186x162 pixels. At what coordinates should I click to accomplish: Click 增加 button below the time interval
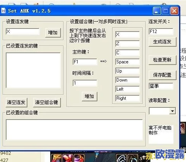(x=89, y=96)
